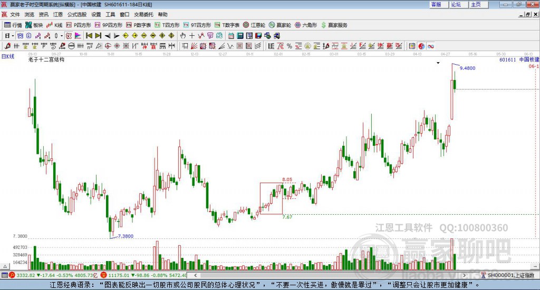Click horizontal scrollbar left arrow
The image size is (540, 290).
tap(196, 275)
